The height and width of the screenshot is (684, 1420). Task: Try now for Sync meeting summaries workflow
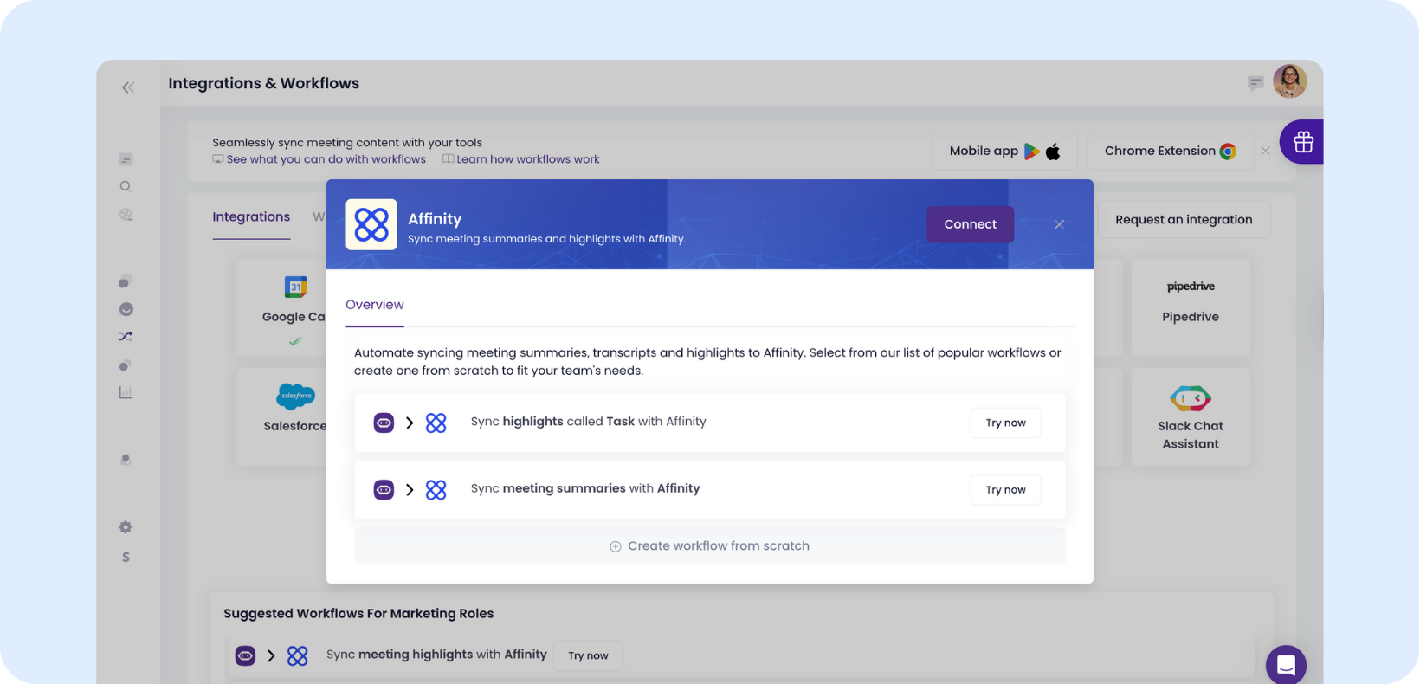(x=1005, y=489)
